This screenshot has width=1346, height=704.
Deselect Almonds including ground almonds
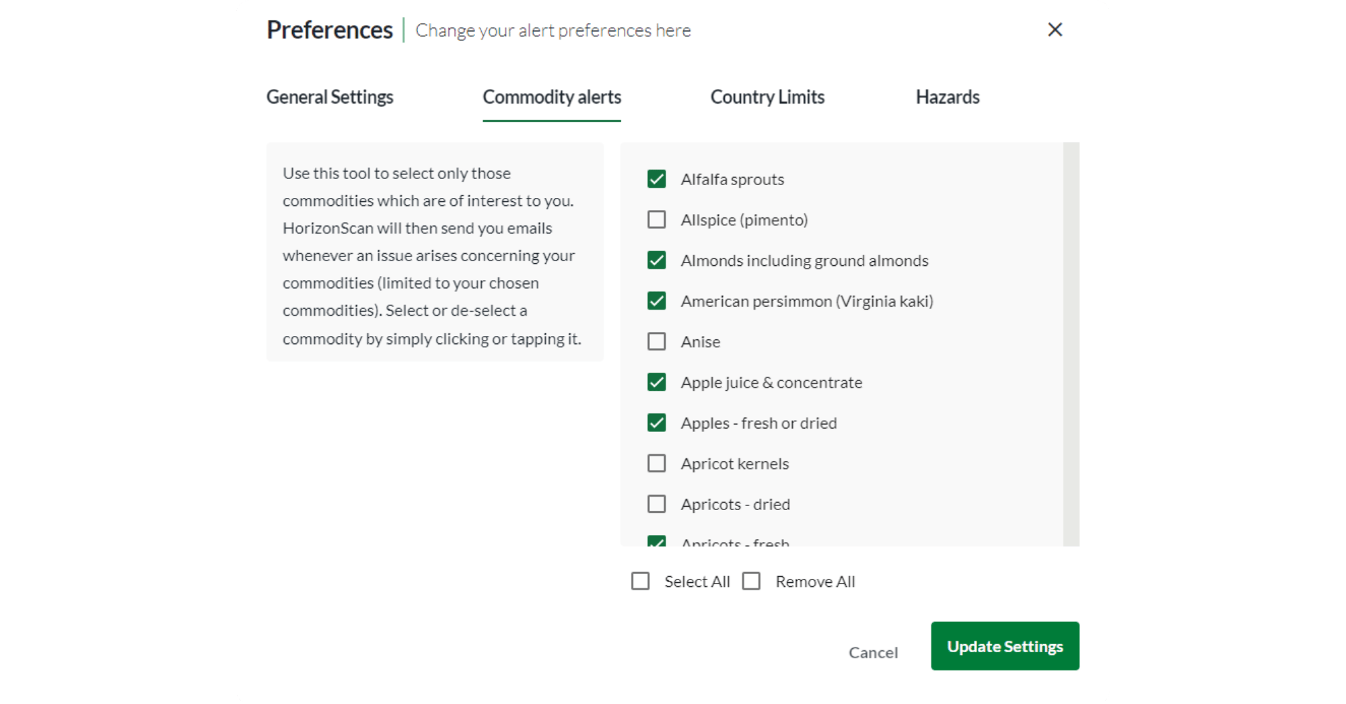(656, 260)
